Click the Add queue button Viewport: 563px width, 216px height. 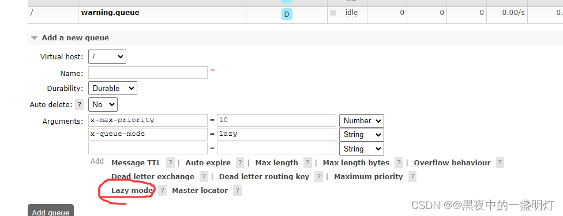pyautogui.click(x=51, y=211)
